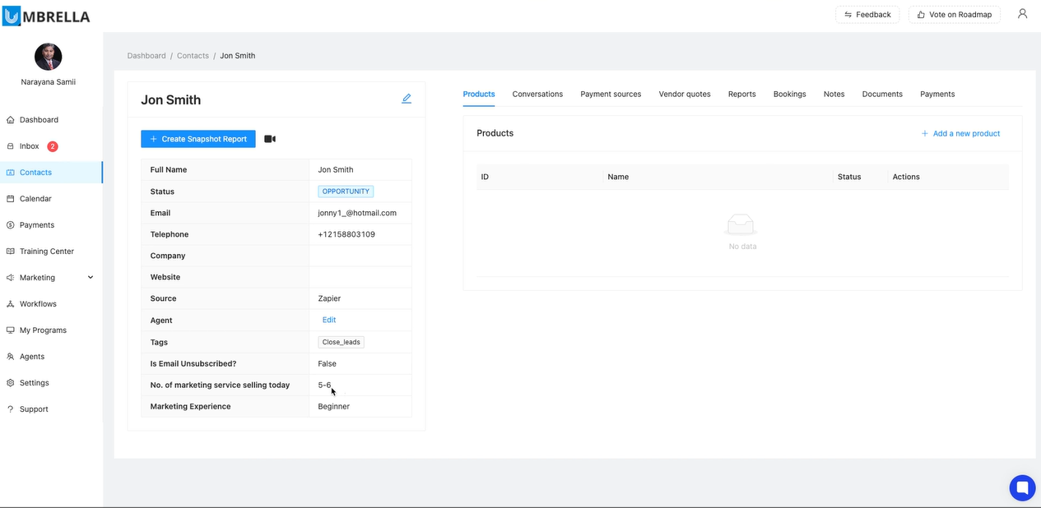
Task: Click the pencil edit icon beside Jon Smith
Action: pos(407,99)
